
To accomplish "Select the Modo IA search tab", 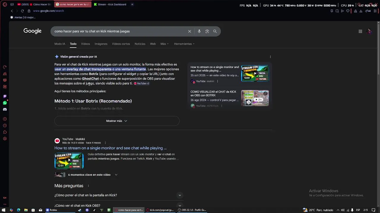I will click(60, 44).
